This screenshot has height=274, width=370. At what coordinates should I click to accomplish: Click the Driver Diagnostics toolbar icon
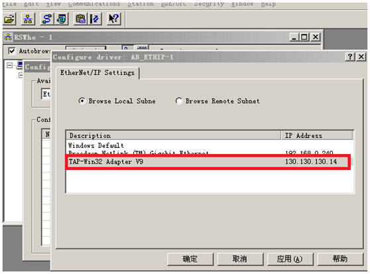click(62, 19)
